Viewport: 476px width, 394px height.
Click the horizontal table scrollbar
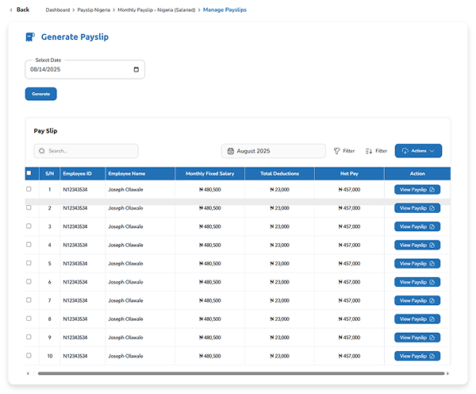(241, 373)
